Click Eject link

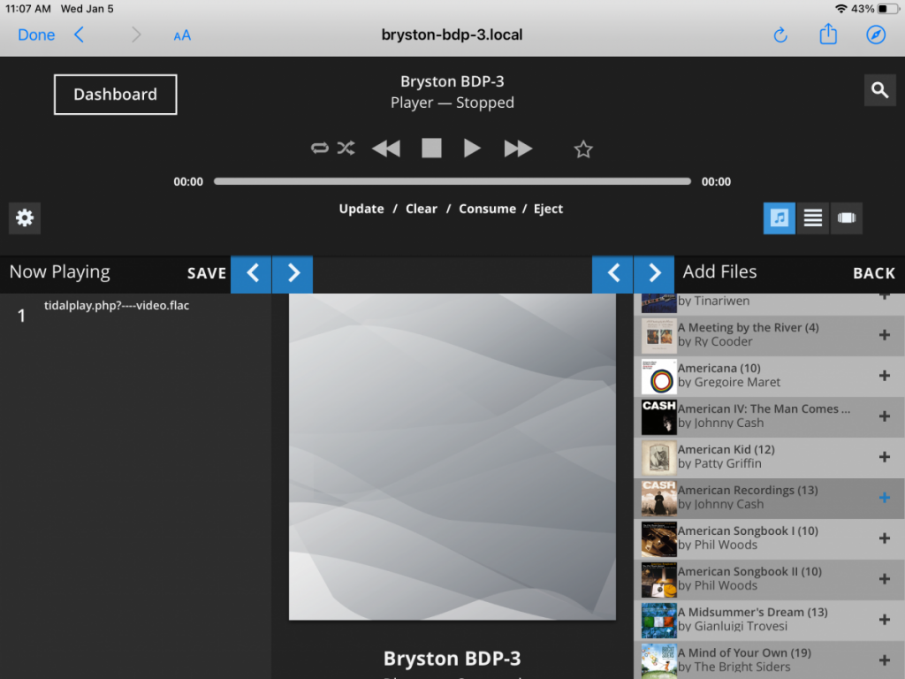click(548, 209)
